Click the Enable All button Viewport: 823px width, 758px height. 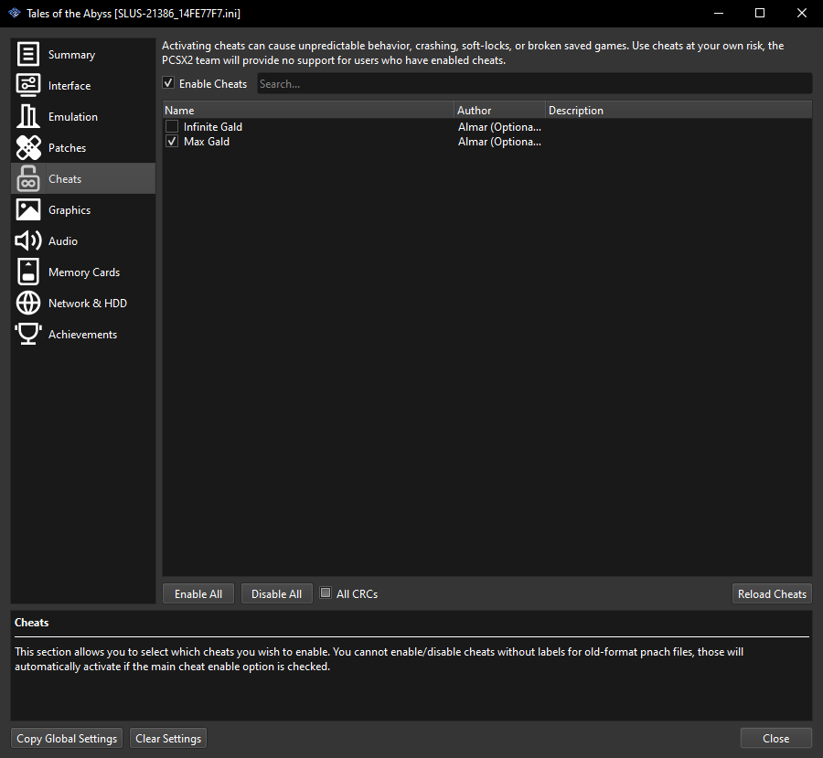[198, 593]
